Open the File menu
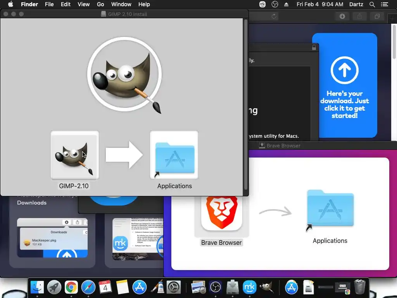The width and height of the screenshot is (397, 298). click(x=49, y=4)
